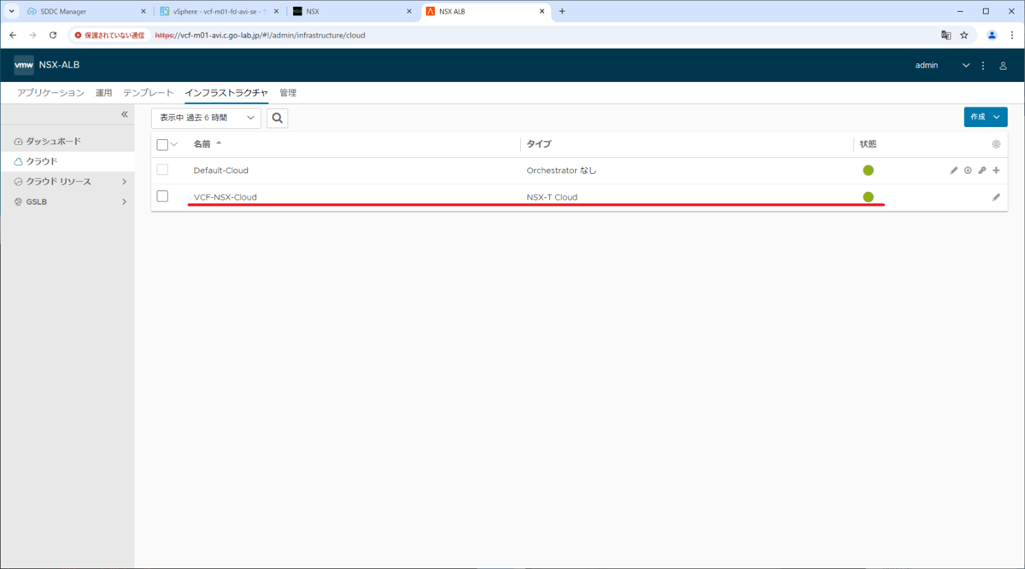
Task: Open the user profile icon in the header
Action: (1003, 66)
